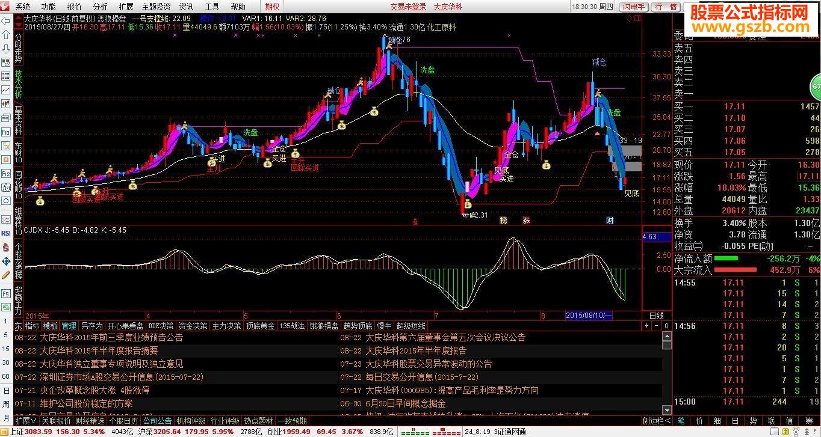
Task: Select 机构评级 bottom tab
Action: pos(191,421)
